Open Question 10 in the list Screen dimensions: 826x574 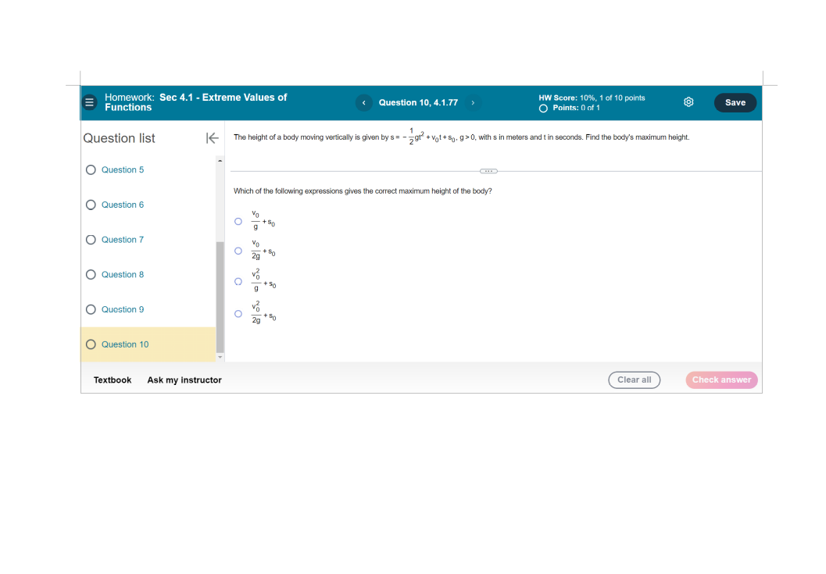click(125, 344)
